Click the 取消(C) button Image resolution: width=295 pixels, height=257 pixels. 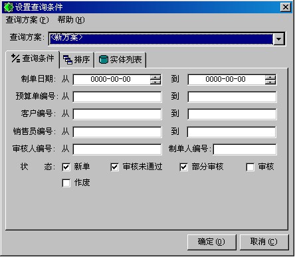[264, 242]
